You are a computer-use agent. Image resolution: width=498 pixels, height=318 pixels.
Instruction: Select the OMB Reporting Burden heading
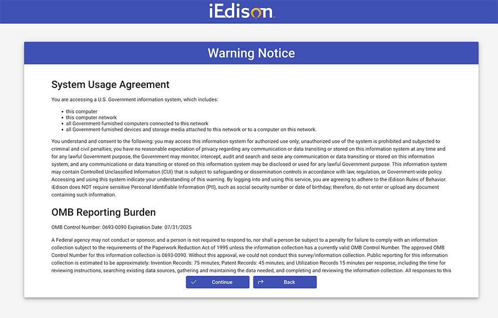[x=104, y=212]
